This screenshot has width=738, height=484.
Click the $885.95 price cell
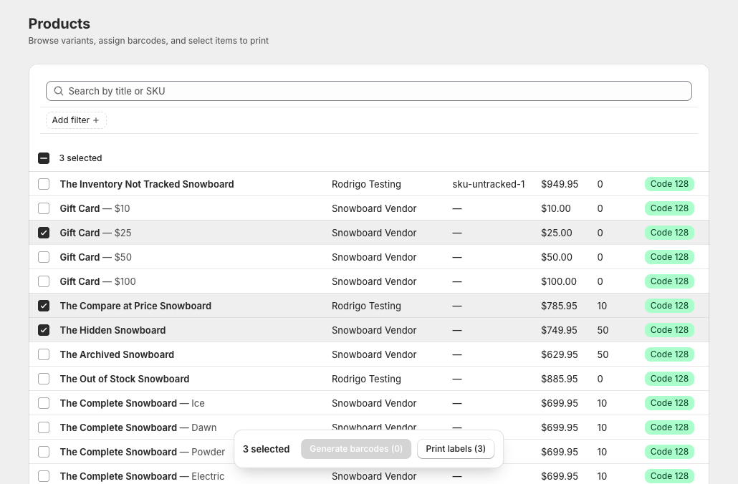559,379
